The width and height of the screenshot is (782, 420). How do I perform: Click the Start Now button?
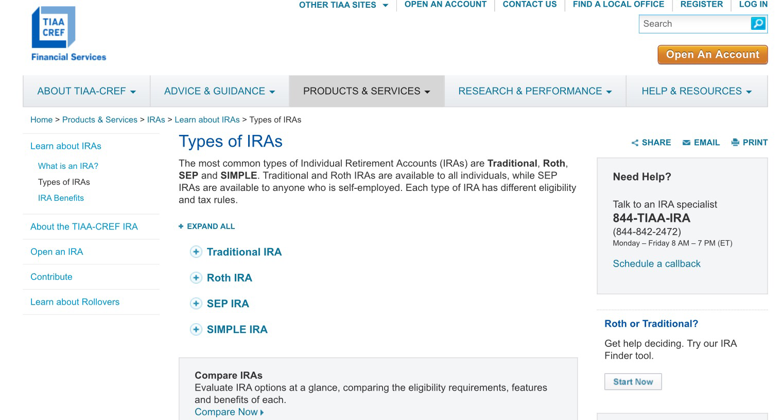coord(633,382)
